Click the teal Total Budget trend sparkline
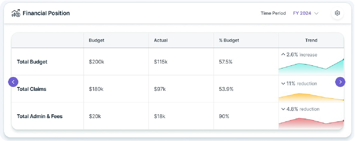This screenshot has width=355, height=141. pyautogui.click(x=311, y=68)
